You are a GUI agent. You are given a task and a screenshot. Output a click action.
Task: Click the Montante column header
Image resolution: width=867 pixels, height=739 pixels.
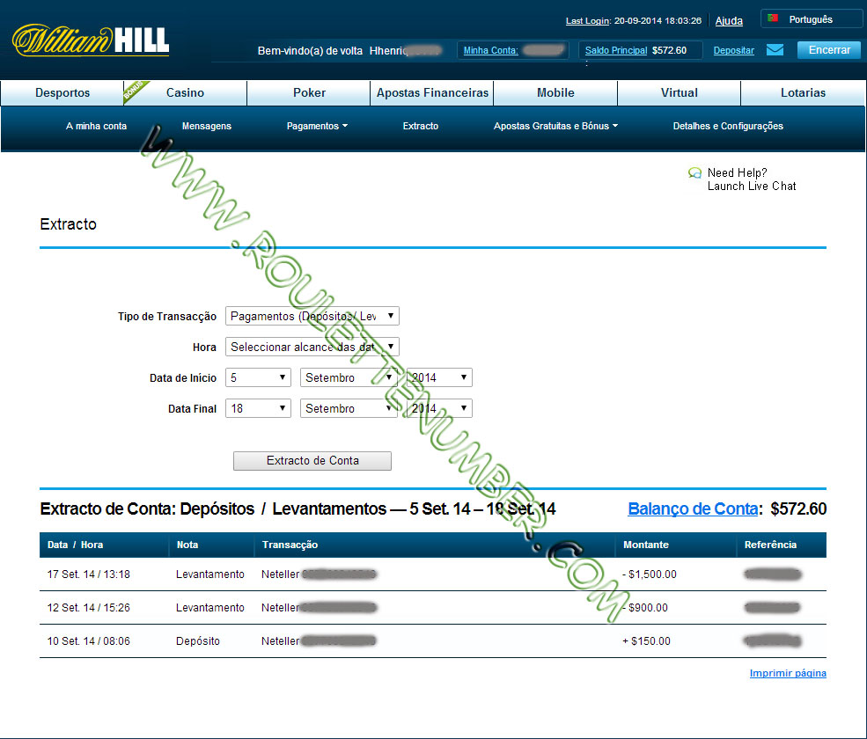[646, 545]
